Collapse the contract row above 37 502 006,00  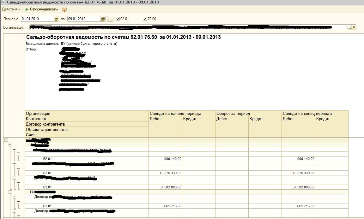click(15, 178)
